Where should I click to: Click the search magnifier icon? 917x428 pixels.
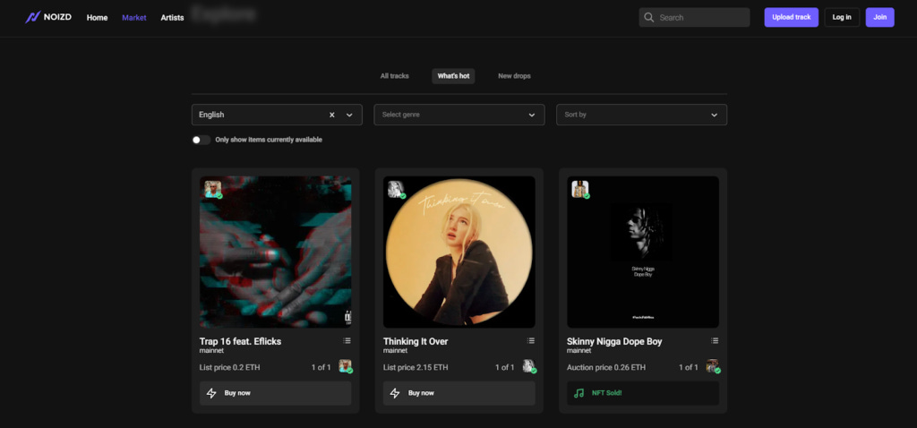click(x=648, y=18)
